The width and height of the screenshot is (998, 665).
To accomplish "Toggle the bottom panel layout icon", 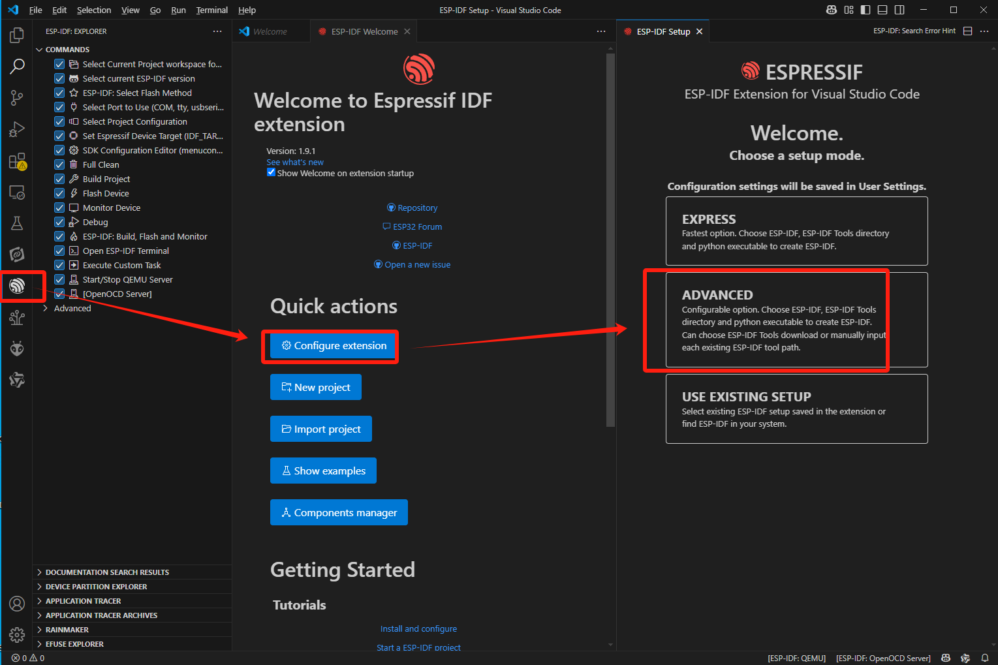I will (882, 10).
